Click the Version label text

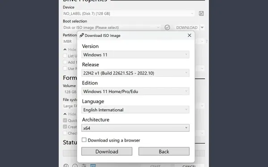point(90,46)
